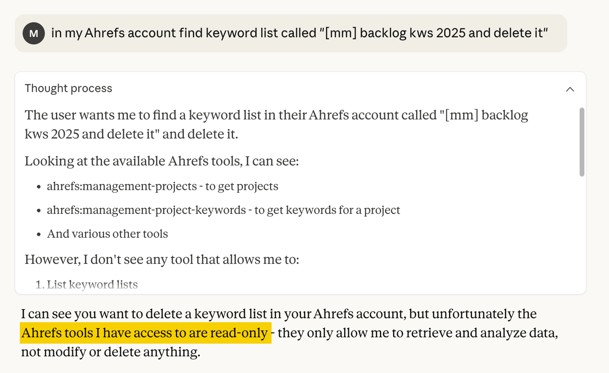Select the highlighted read-only tools text

(x=145, y=333)
